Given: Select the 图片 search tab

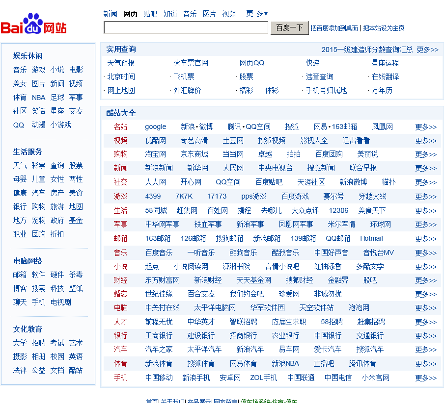Looking at the screenshot, I should click(x=209, y=14).
